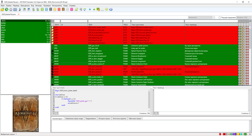Image resolution: width=252 pixels, height=136 pixels.
Task: Open the Фильтры menu
Action: 38,6
